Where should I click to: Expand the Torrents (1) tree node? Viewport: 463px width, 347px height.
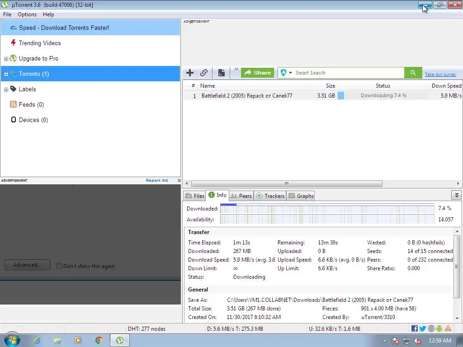[x=6, y=74]
